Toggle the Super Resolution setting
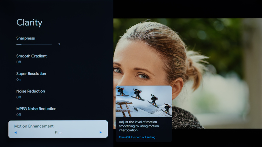This screenshot has width=262, height=147. pyautogui.click(x=31, y=74)
